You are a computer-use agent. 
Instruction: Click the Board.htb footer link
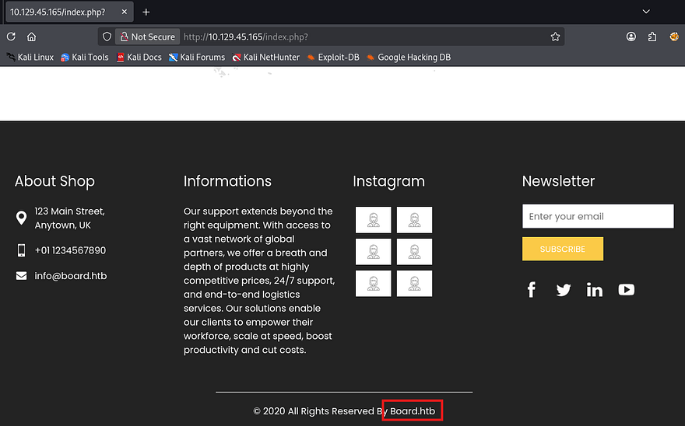tap(413, 410)
